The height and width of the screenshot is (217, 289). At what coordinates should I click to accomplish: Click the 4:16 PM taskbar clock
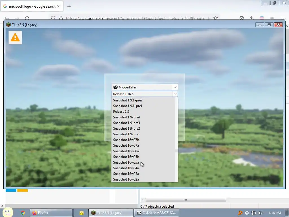click(275, 213)
